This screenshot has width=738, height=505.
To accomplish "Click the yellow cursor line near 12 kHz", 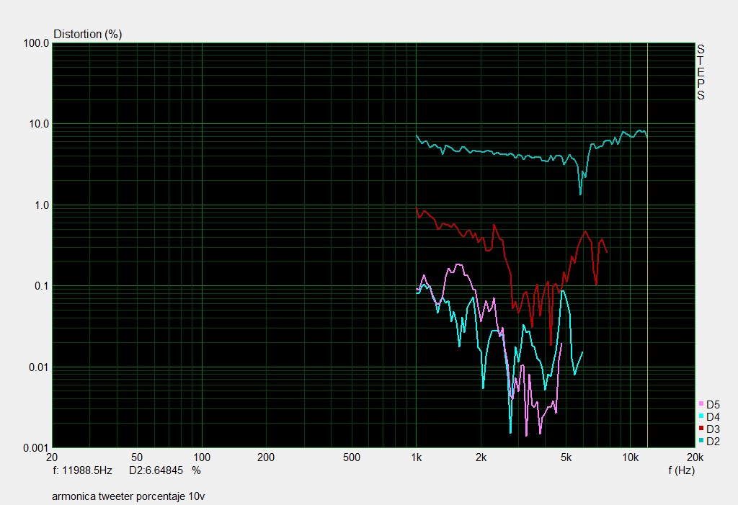I will pyautogui.click(x=648, y=245).
